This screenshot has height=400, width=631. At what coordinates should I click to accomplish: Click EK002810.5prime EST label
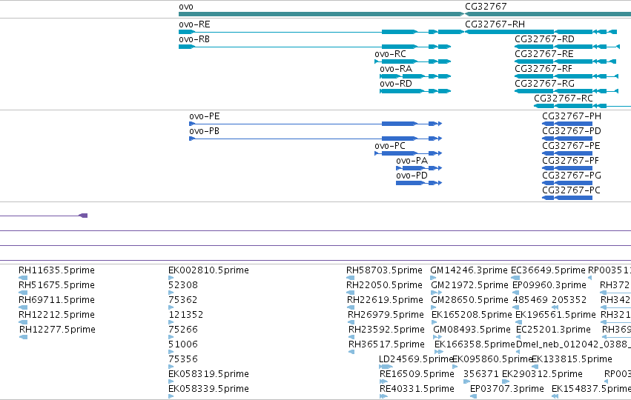208,270
